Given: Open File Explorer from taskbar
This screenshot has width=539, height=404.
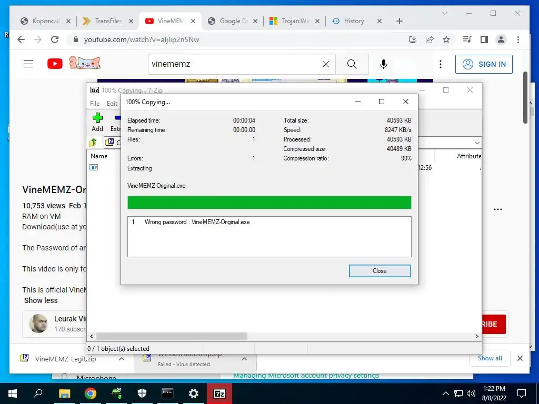Looking at the screenshot, I should [64, 393].
